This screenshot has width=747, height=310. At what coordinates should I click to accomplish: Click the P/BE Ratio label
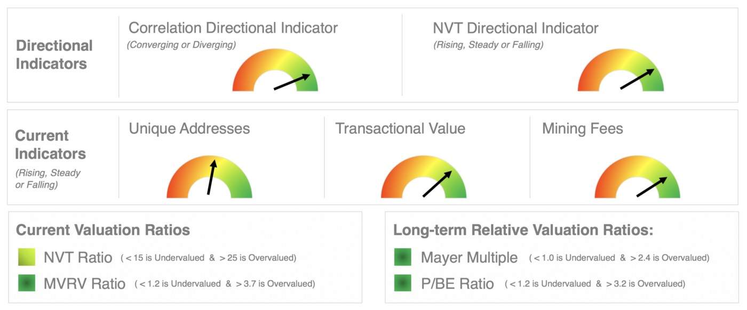click(x=457, y=283)
